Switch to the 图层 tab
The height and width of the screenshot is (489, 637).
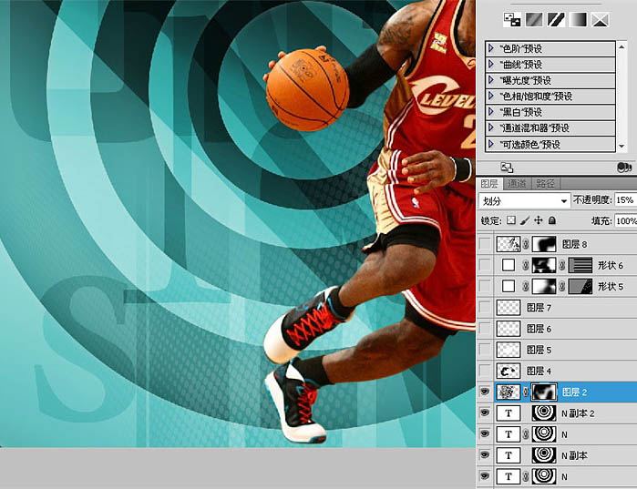pos(489,183)
